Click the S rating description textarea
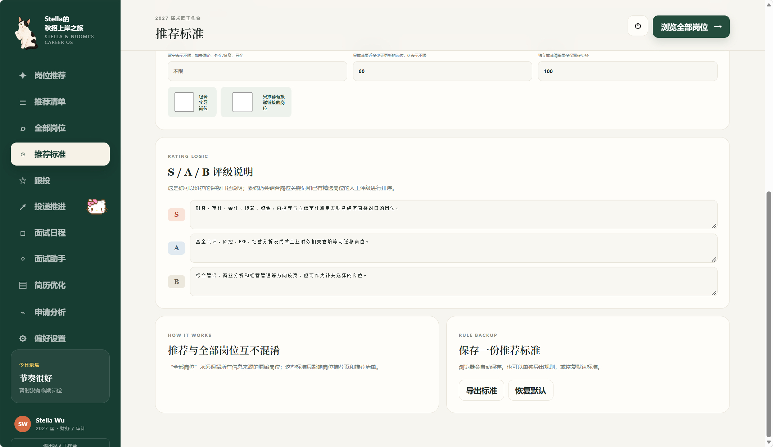The image size is (773, 447). (x=453, y=215)
